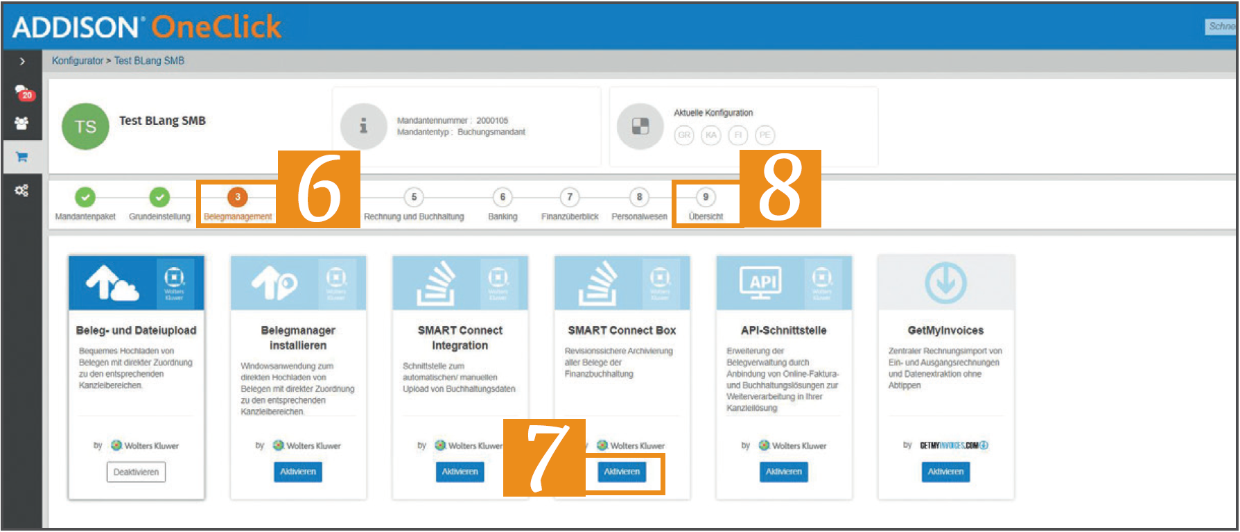Click the Mandantennummer 2000106 text
The image size is (1240, 532).
pos(453,121)
